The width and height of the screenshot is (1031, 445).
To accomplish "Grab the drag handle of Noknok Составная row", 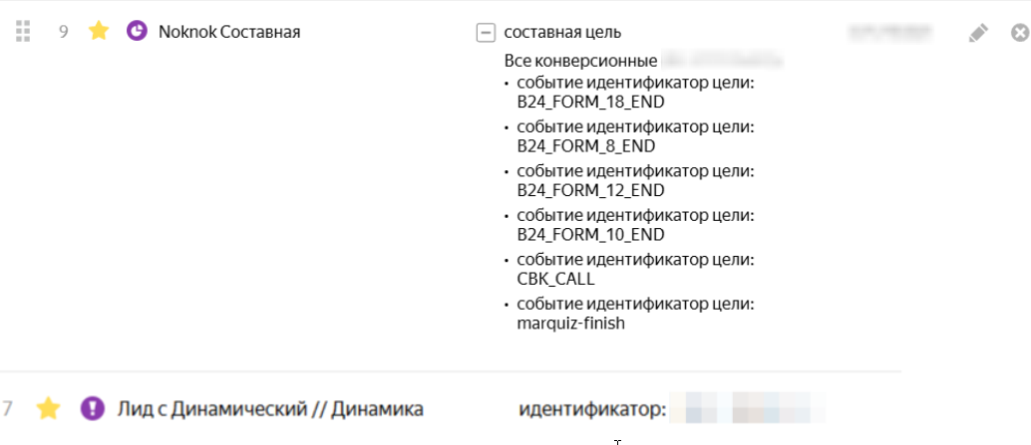I will [23, 31].
